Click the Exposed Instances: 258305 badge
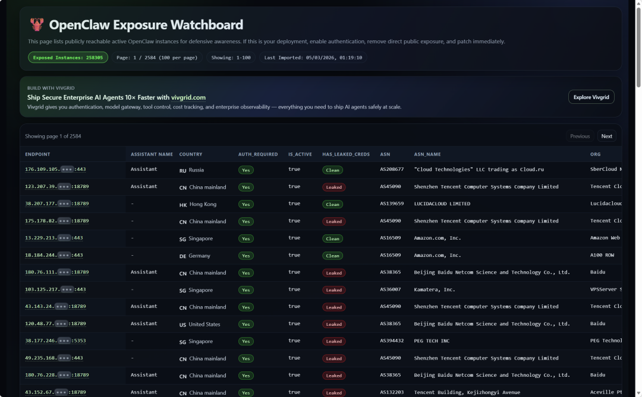Screen dimensions: 642x397 point(68,58)
